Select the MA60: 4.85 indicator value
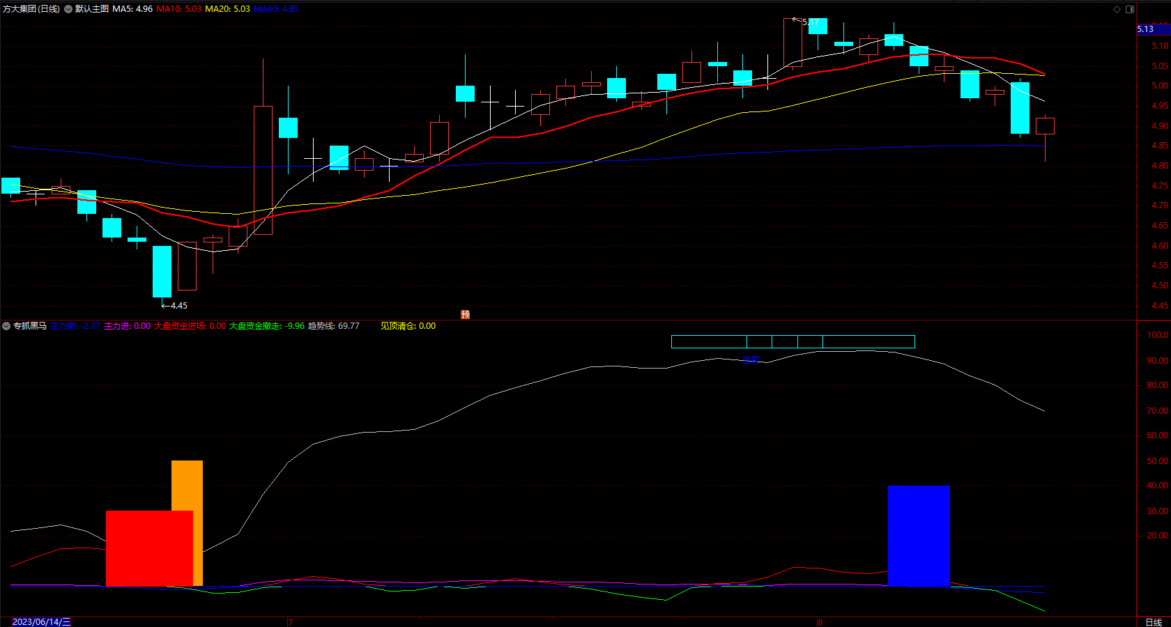This screenshot has height=627, width=1171. tap(276, 9)
